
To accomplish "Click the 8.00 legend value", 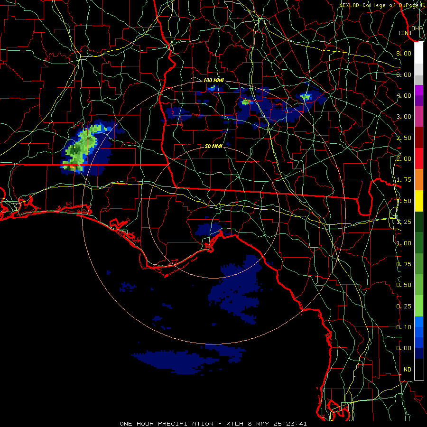I will (x=404, y=53).
